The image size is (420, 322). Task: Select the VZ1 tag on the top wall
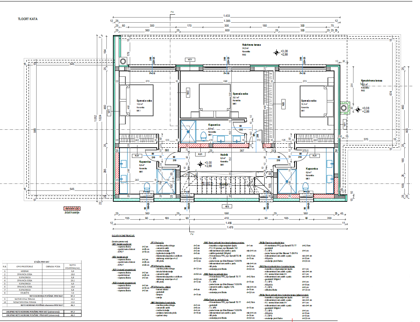click(190, 59)
